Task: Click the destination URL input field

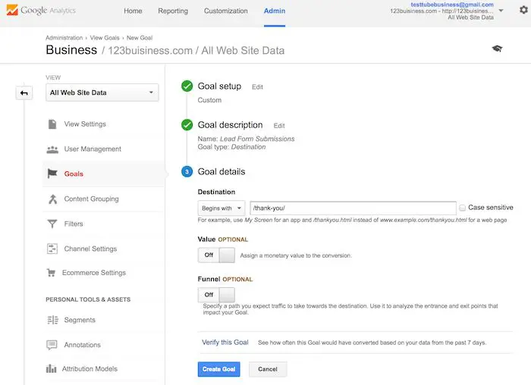Action: [x=352, y=208]
